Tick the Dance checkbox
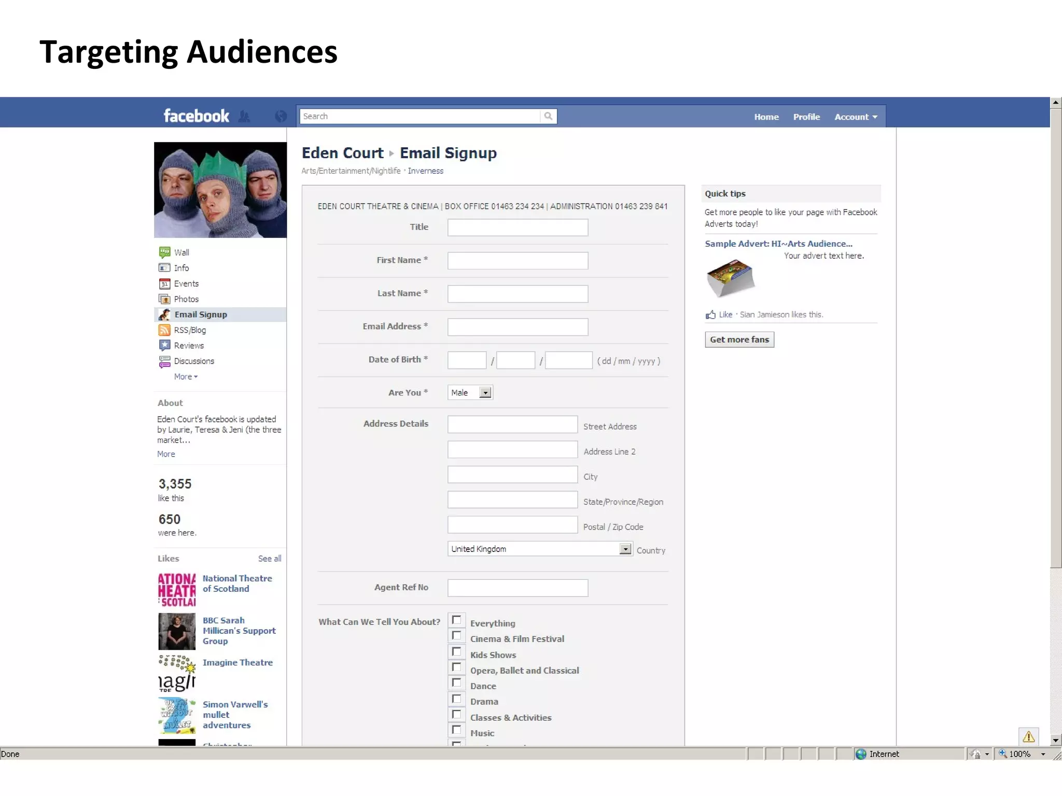Viewport: 1062px width, 796px height. (x=456, y=683)
